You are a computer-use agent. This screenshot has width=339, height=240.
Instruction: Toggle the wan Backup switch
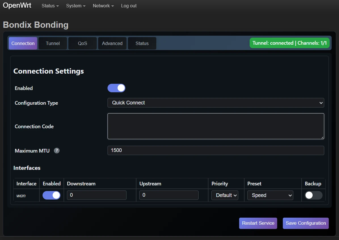tap(313, 195)
